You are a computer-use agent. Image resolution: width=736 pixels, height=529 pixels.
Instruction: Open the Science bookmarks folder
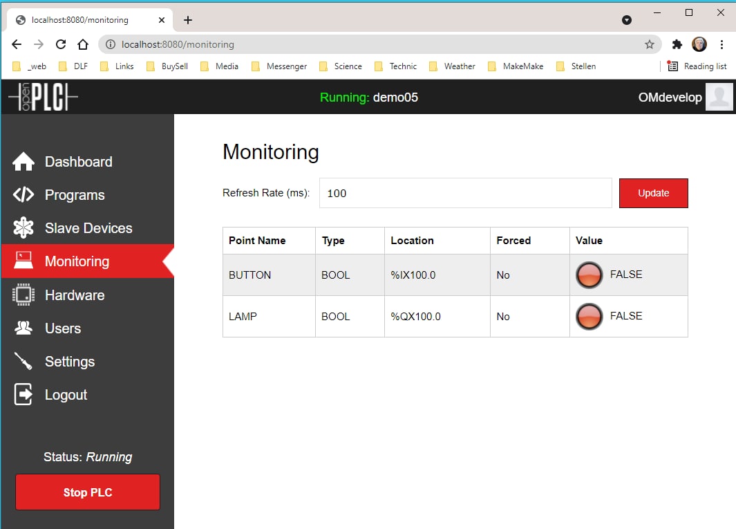(x=340, y=66)
